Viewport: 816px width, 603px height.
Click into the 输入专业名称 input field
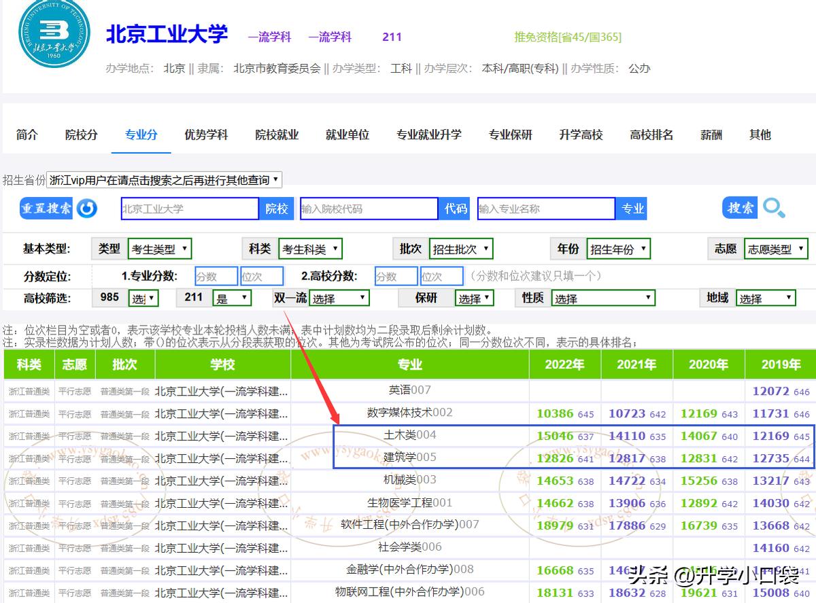544,209
